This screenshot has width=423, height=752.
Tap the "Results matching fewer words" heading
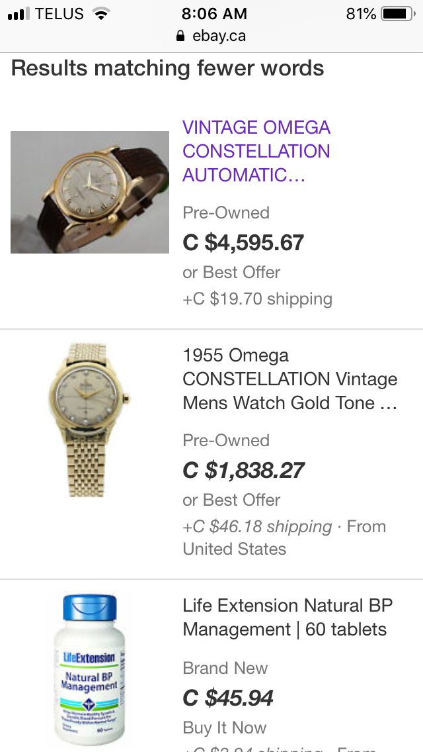point(168,68)
